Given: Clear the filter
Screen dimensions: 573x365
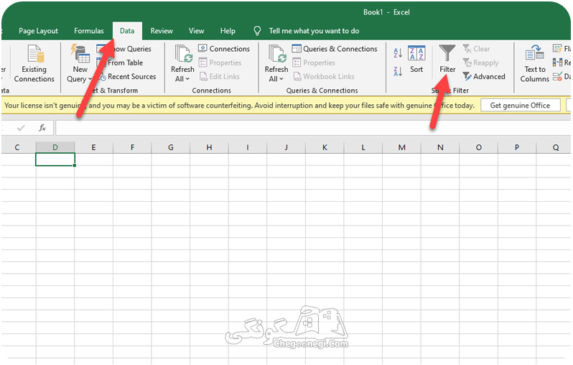Looking at the screenshot, I should pos(476,49).
